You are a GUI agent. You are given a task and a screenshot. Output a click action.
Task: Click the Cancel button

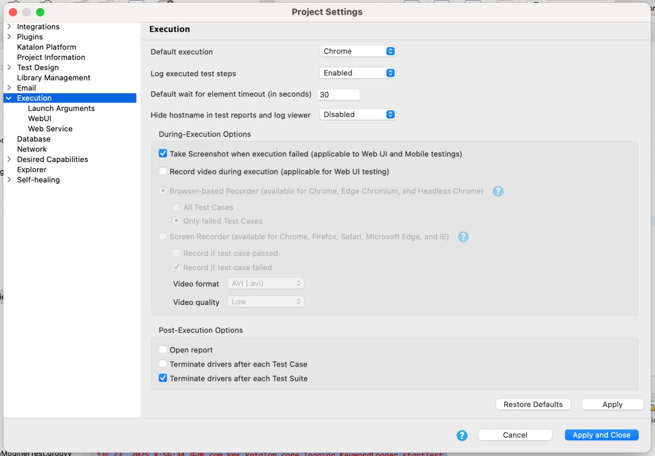[x=515, y=435]
